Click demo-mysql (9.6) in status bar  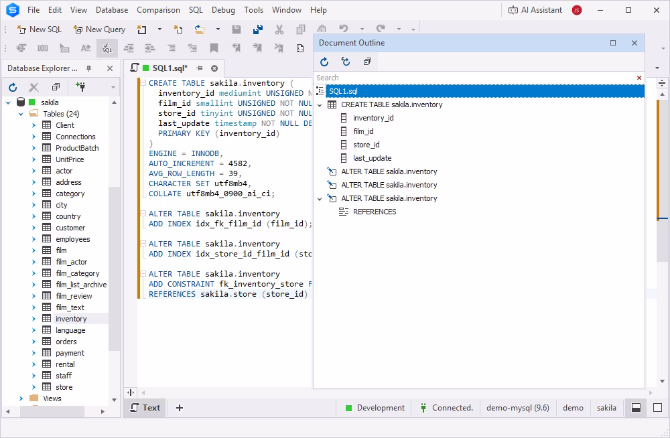pyautogui.click(x=517, y=408)
